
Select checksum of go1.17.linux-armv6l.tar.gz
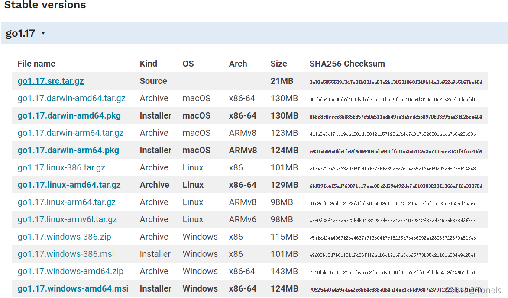[x=393, y=221]
